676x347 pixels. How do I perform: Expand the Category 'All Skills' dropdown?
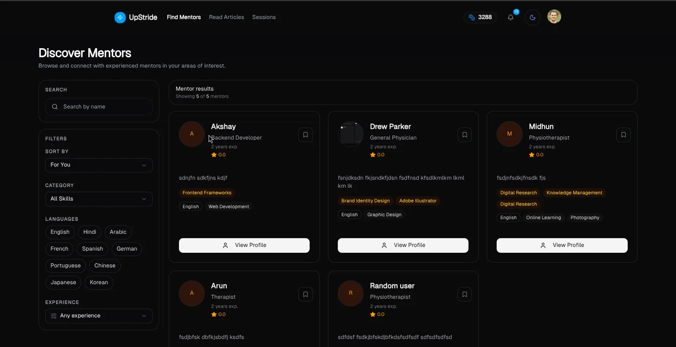tap(99, 199)
